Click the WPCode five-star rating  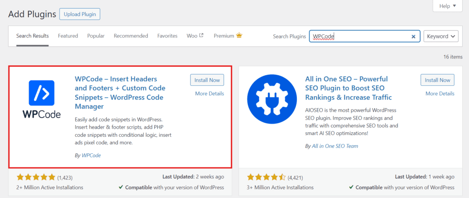click(x=36, y=177)
